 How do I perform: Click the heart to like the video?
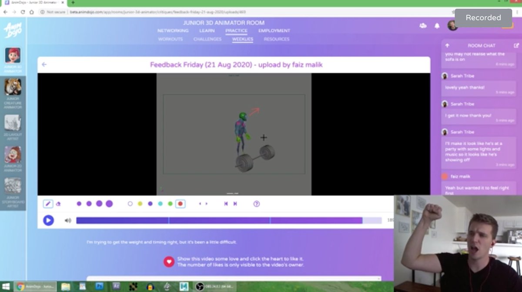click(169, 262)
